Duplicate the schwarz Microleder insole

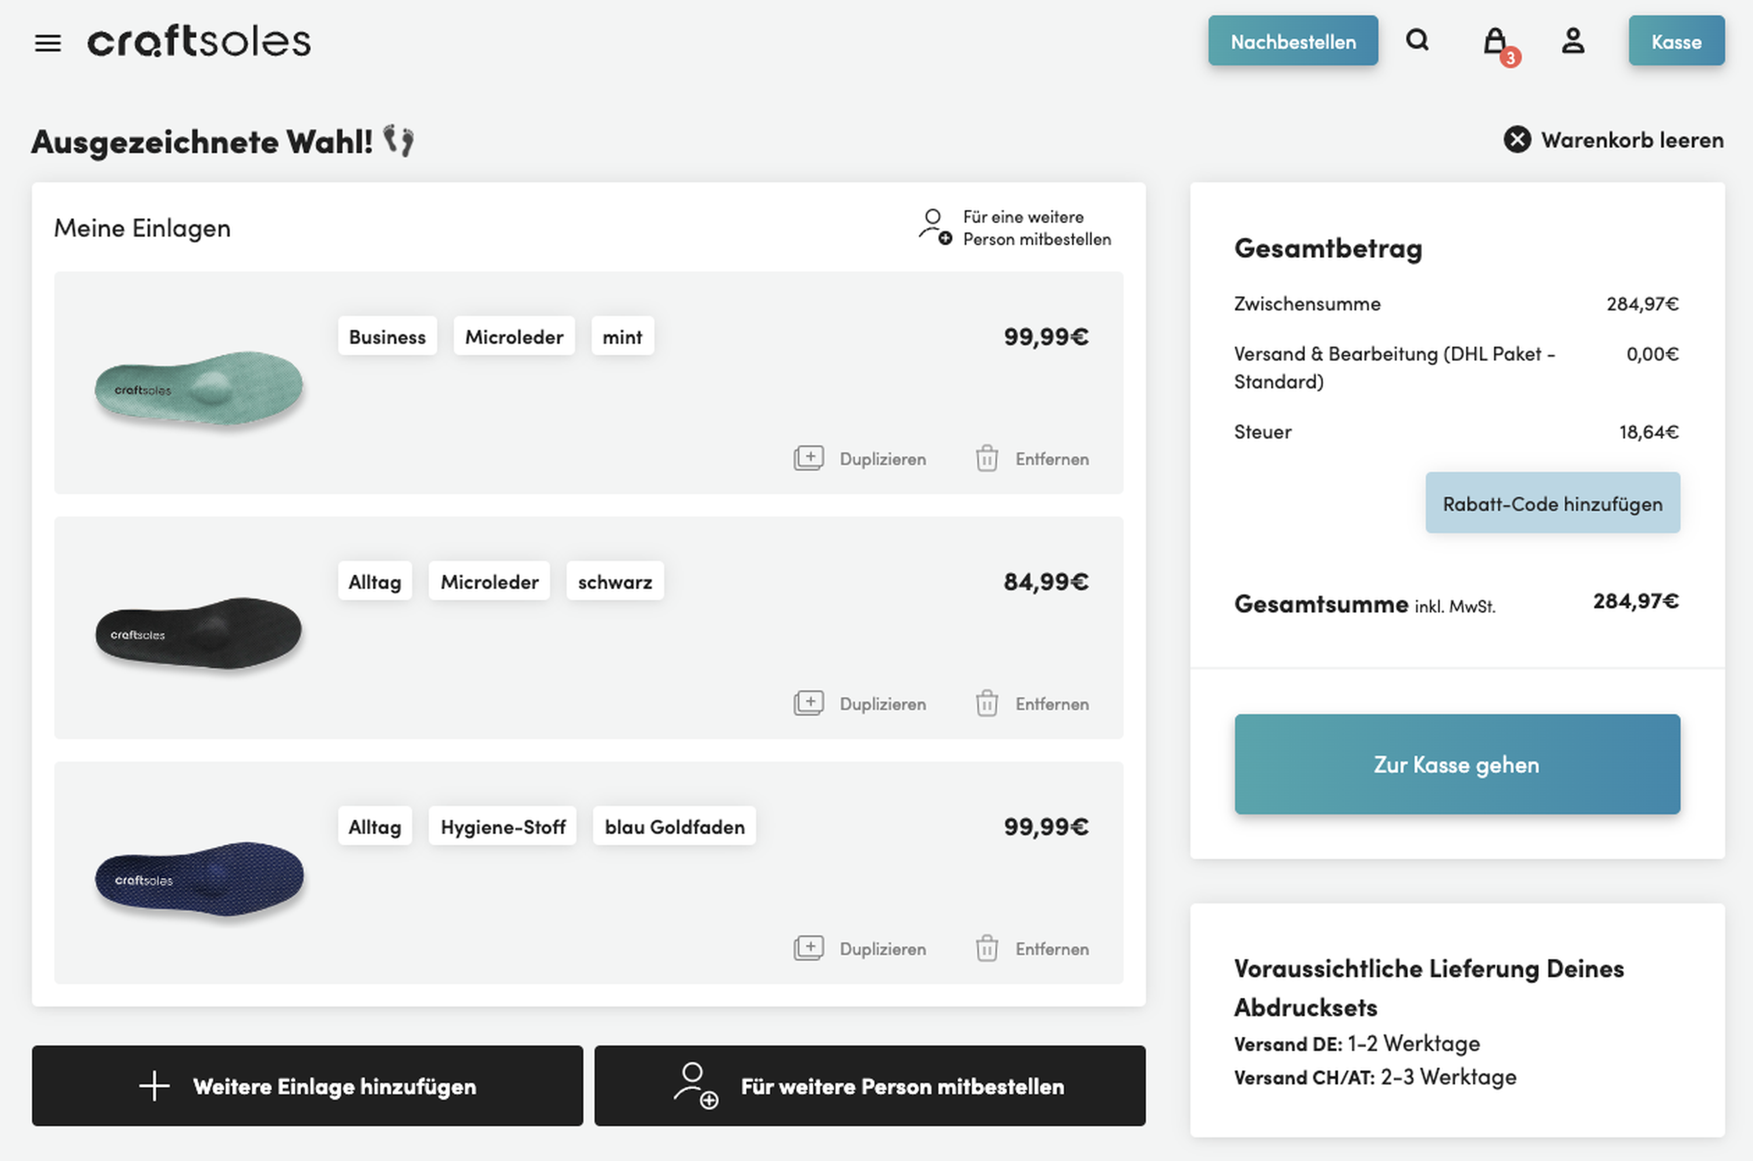pyautogui.click(x=861, y=704)
